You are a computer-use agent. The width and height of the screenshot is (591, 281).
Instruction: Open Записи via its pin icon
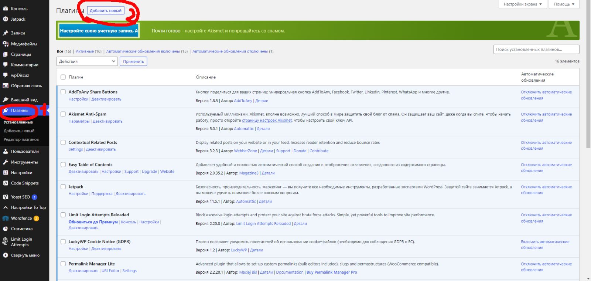coord(6,33)
